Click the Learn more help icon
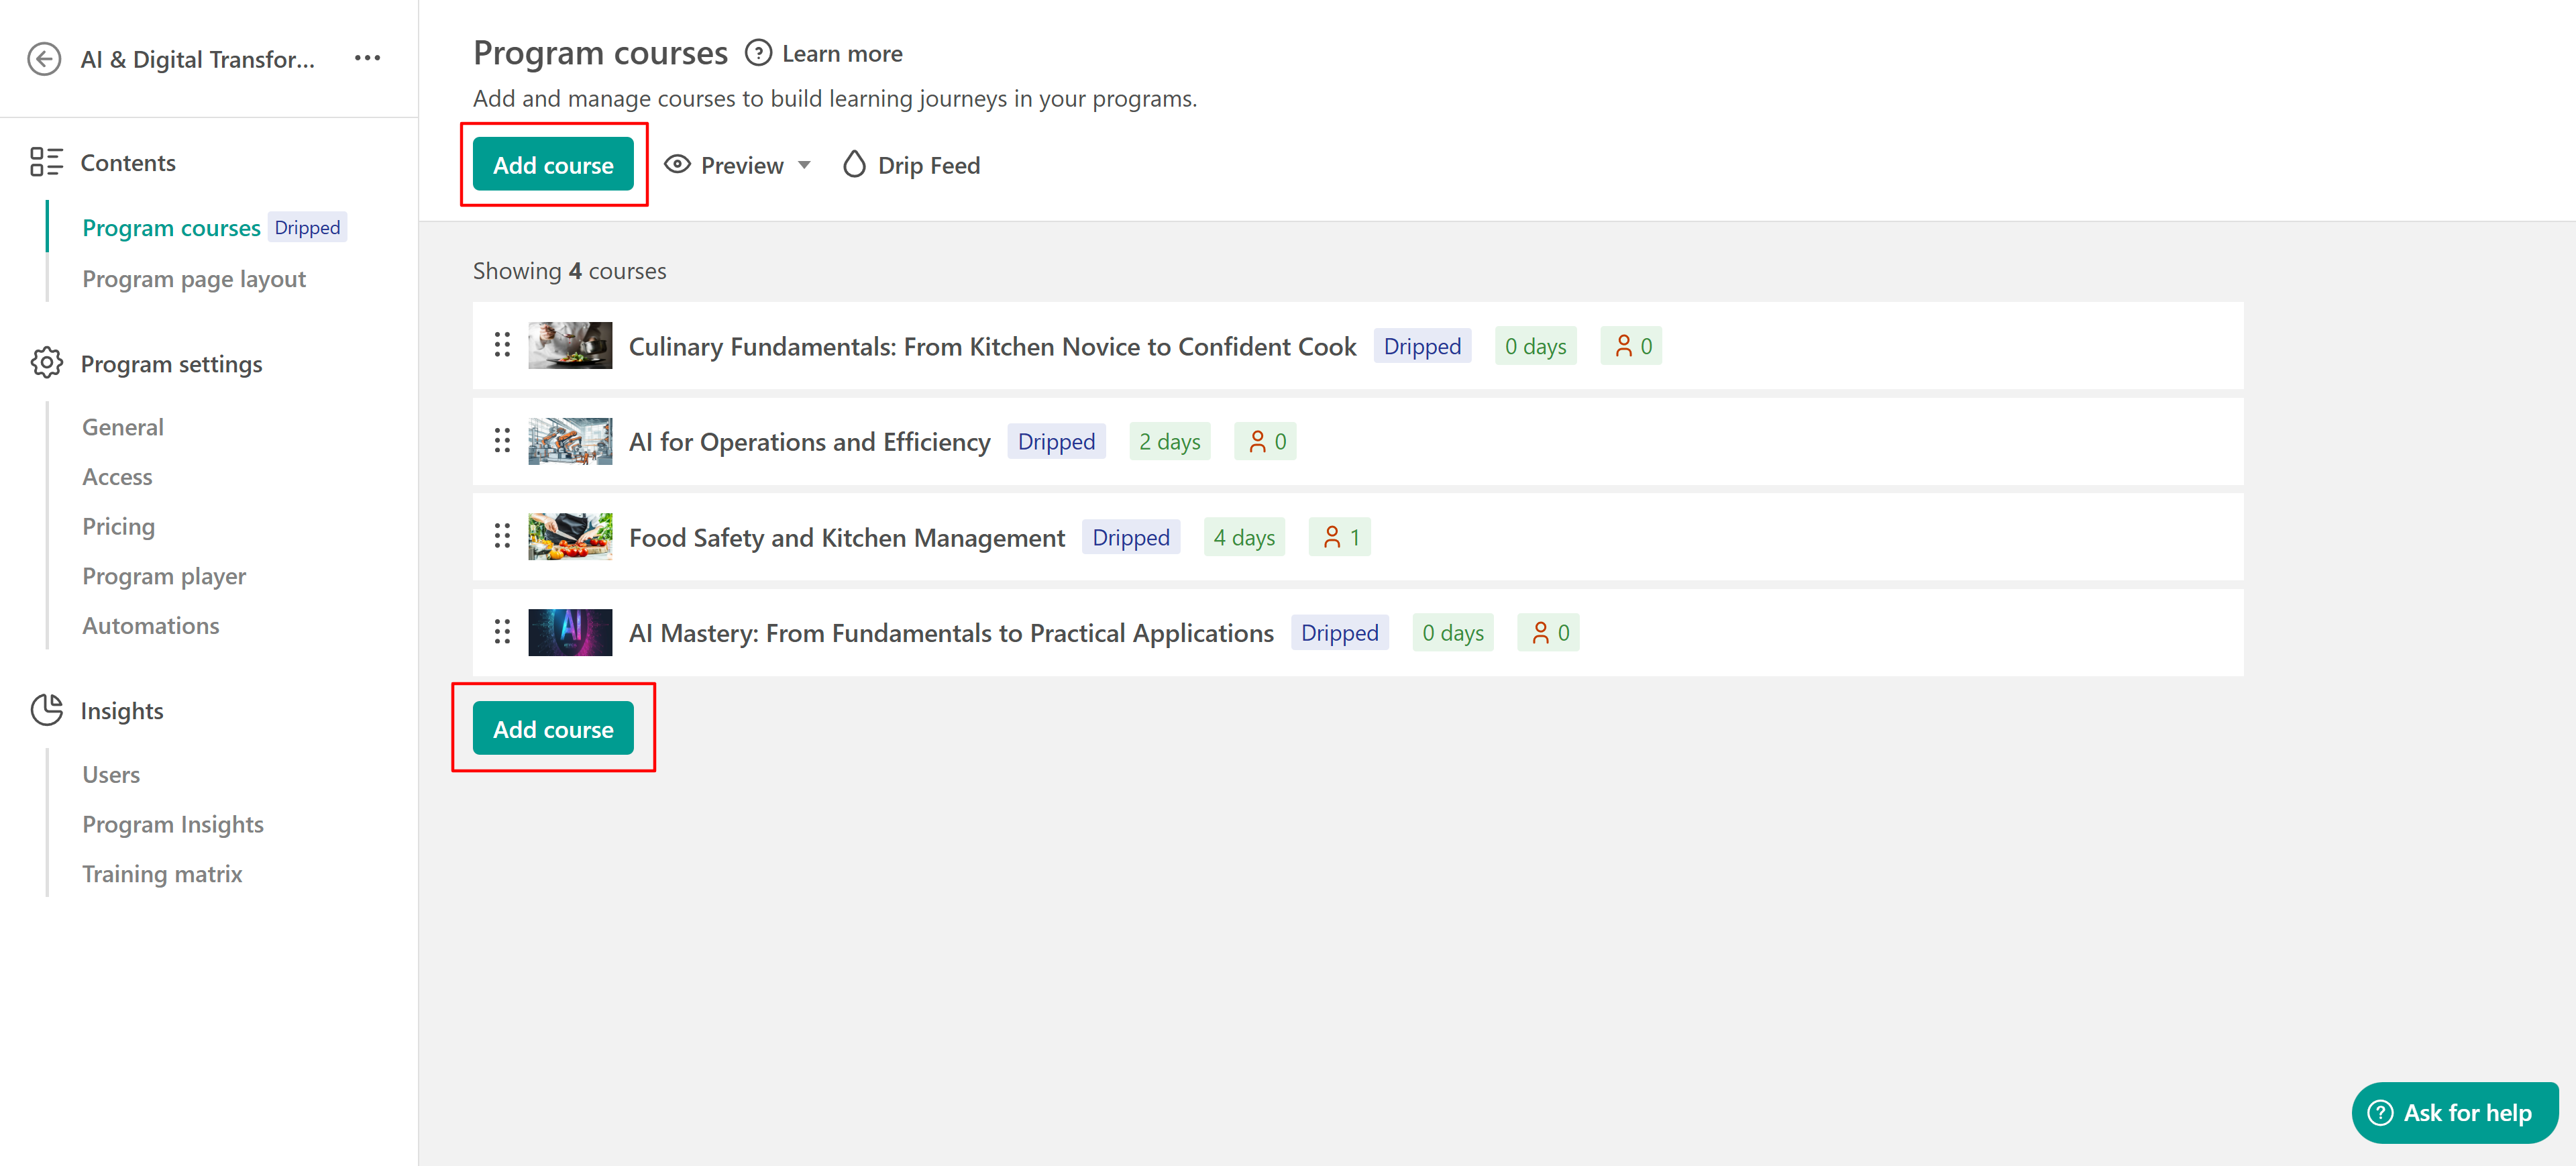 [758, 53]
